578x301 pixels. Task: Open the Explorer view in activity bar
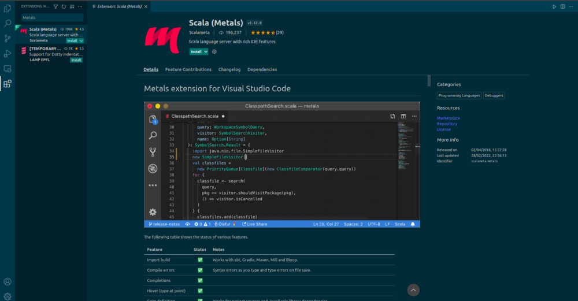[8, 8]
